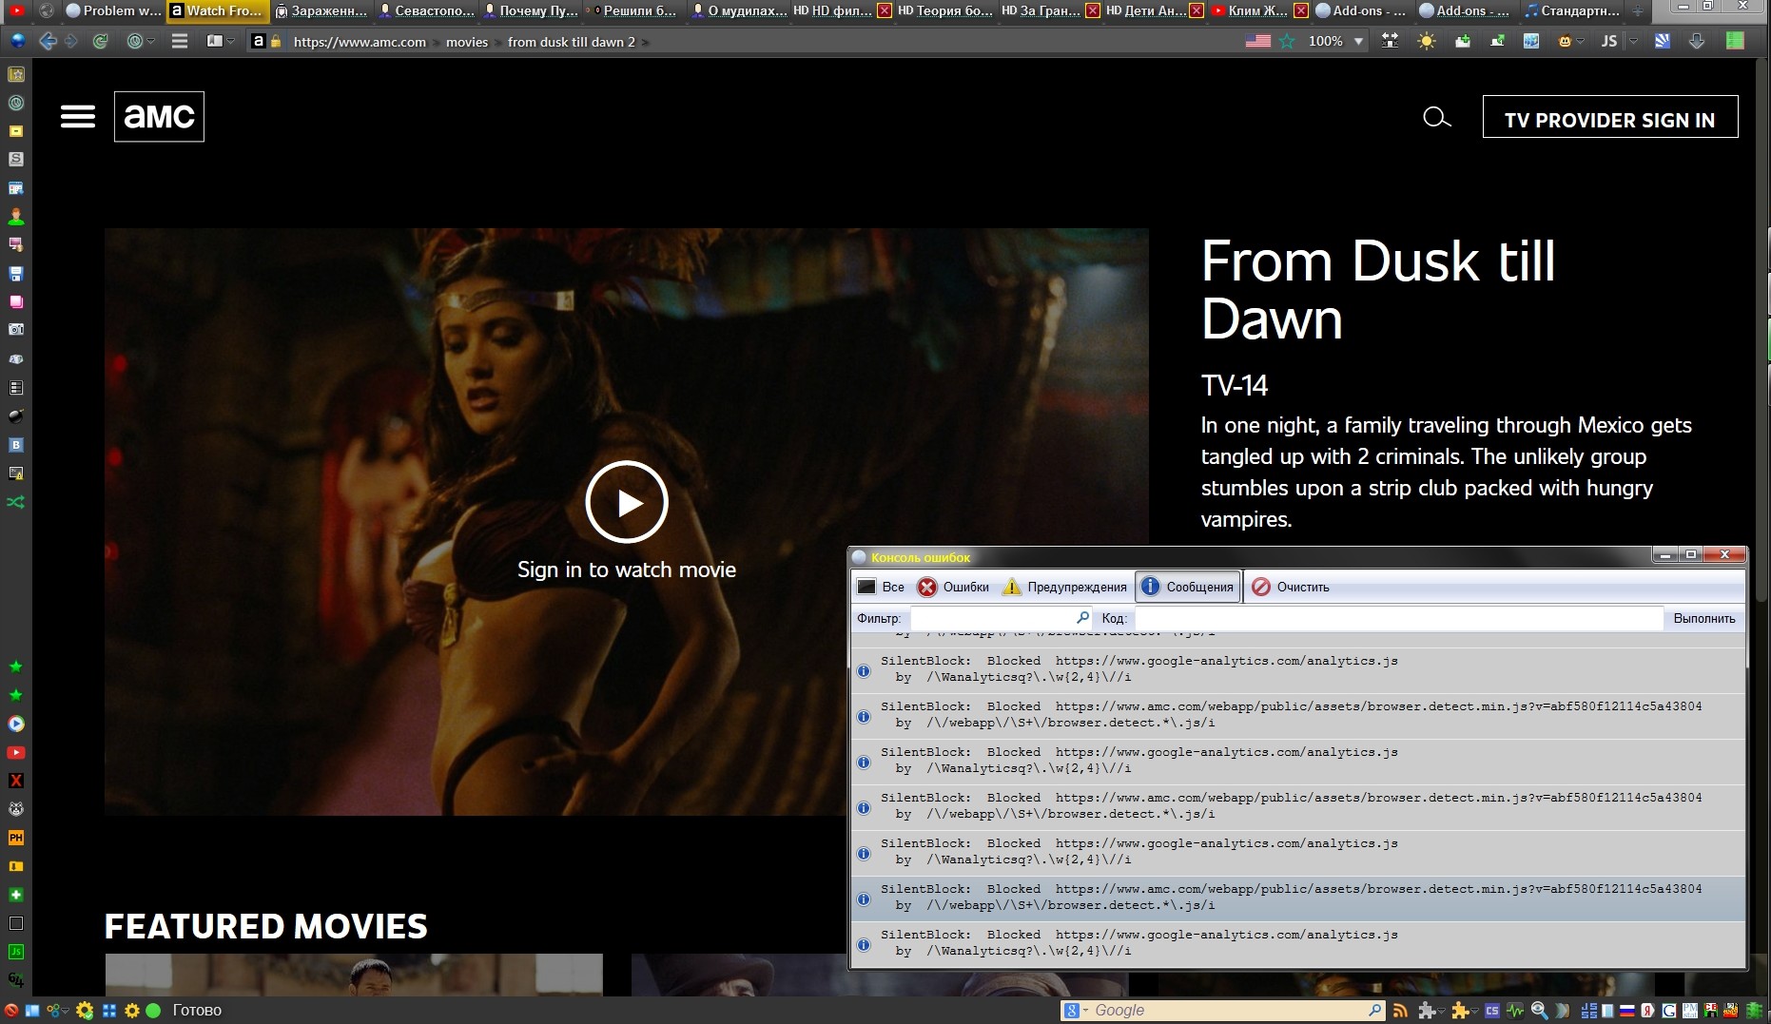This screenshot has width=1771, height=1024.
Task: Click the RSS feed icon in status bar
Action: 1400,1010
